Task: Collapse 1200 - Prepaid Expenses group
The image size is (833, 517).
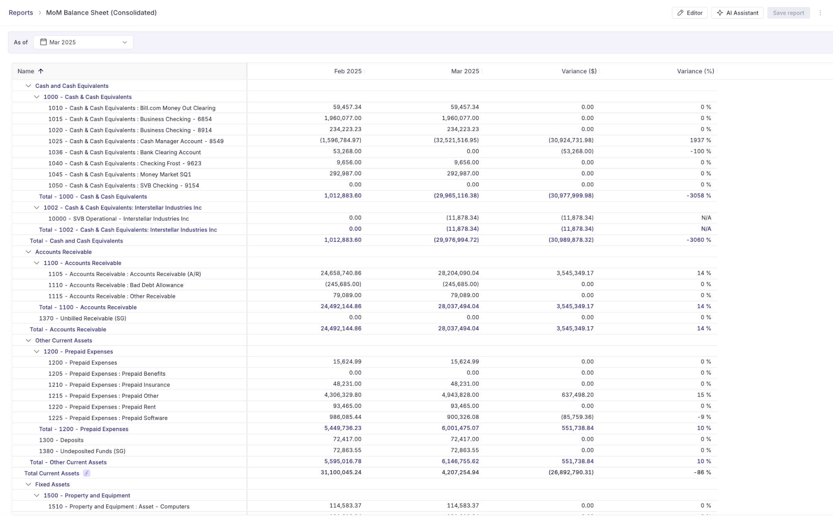Action: coord(37,352)
